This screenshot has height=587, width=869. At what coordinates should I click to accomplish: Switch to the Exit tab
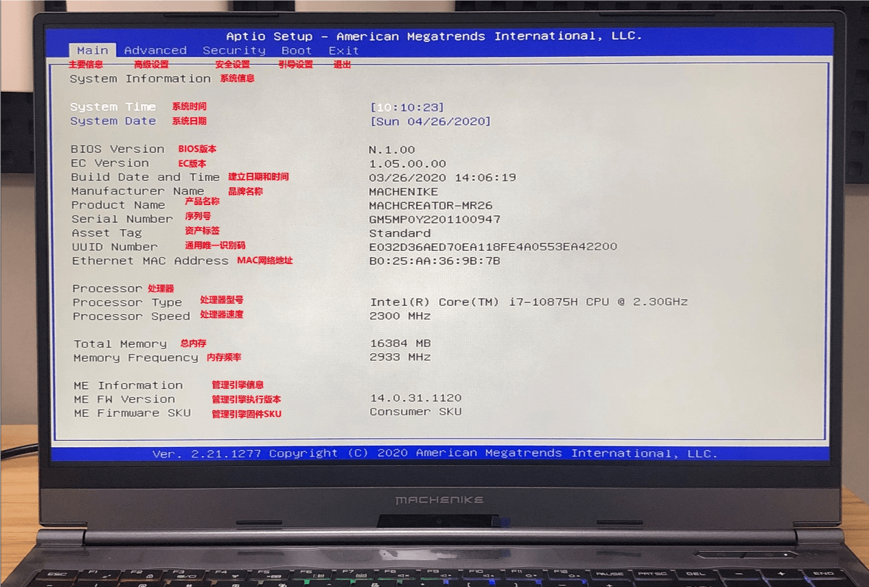(344, 50)
